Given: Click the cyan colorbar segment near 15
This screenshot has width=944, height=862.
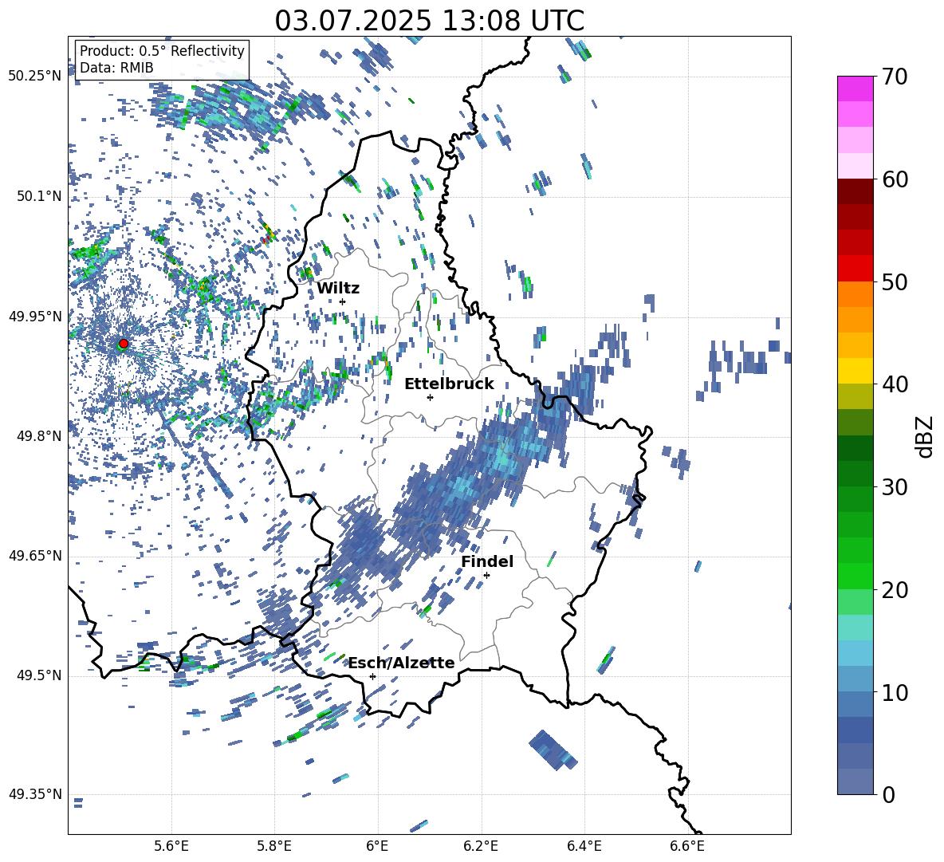Looking at the screenshot, I should 855,628.
